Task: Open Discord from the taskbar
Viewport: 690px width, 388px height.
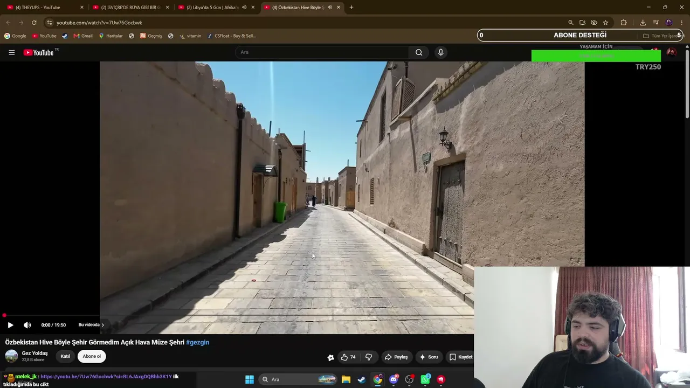Action: tap(394, 379)
